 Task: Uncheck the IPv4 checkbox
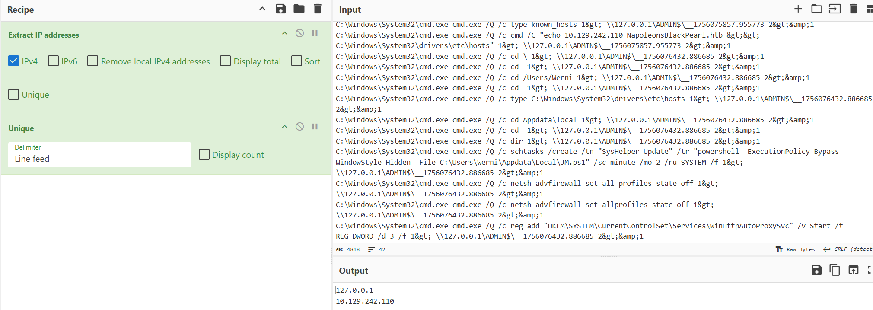[x=14, y=61]
